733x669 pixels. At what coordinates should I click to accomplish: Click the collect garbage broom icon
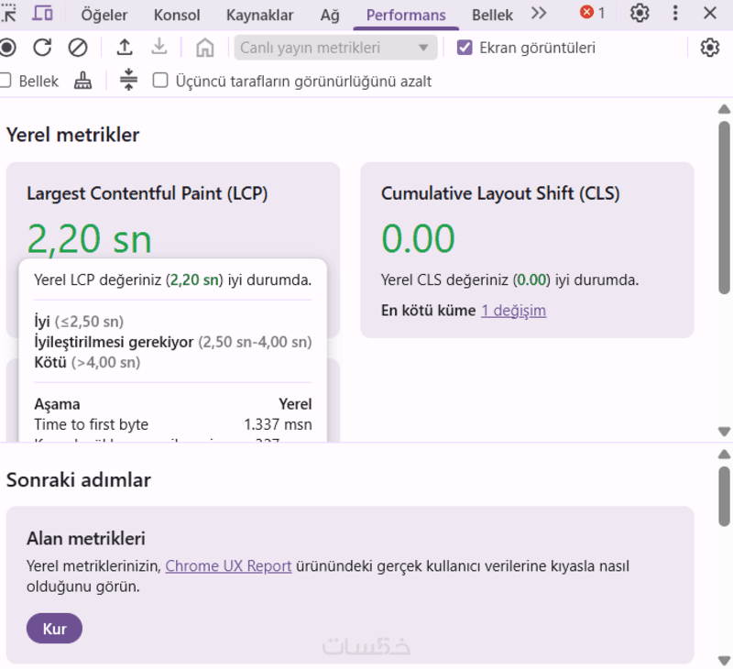tap(82, 81)
